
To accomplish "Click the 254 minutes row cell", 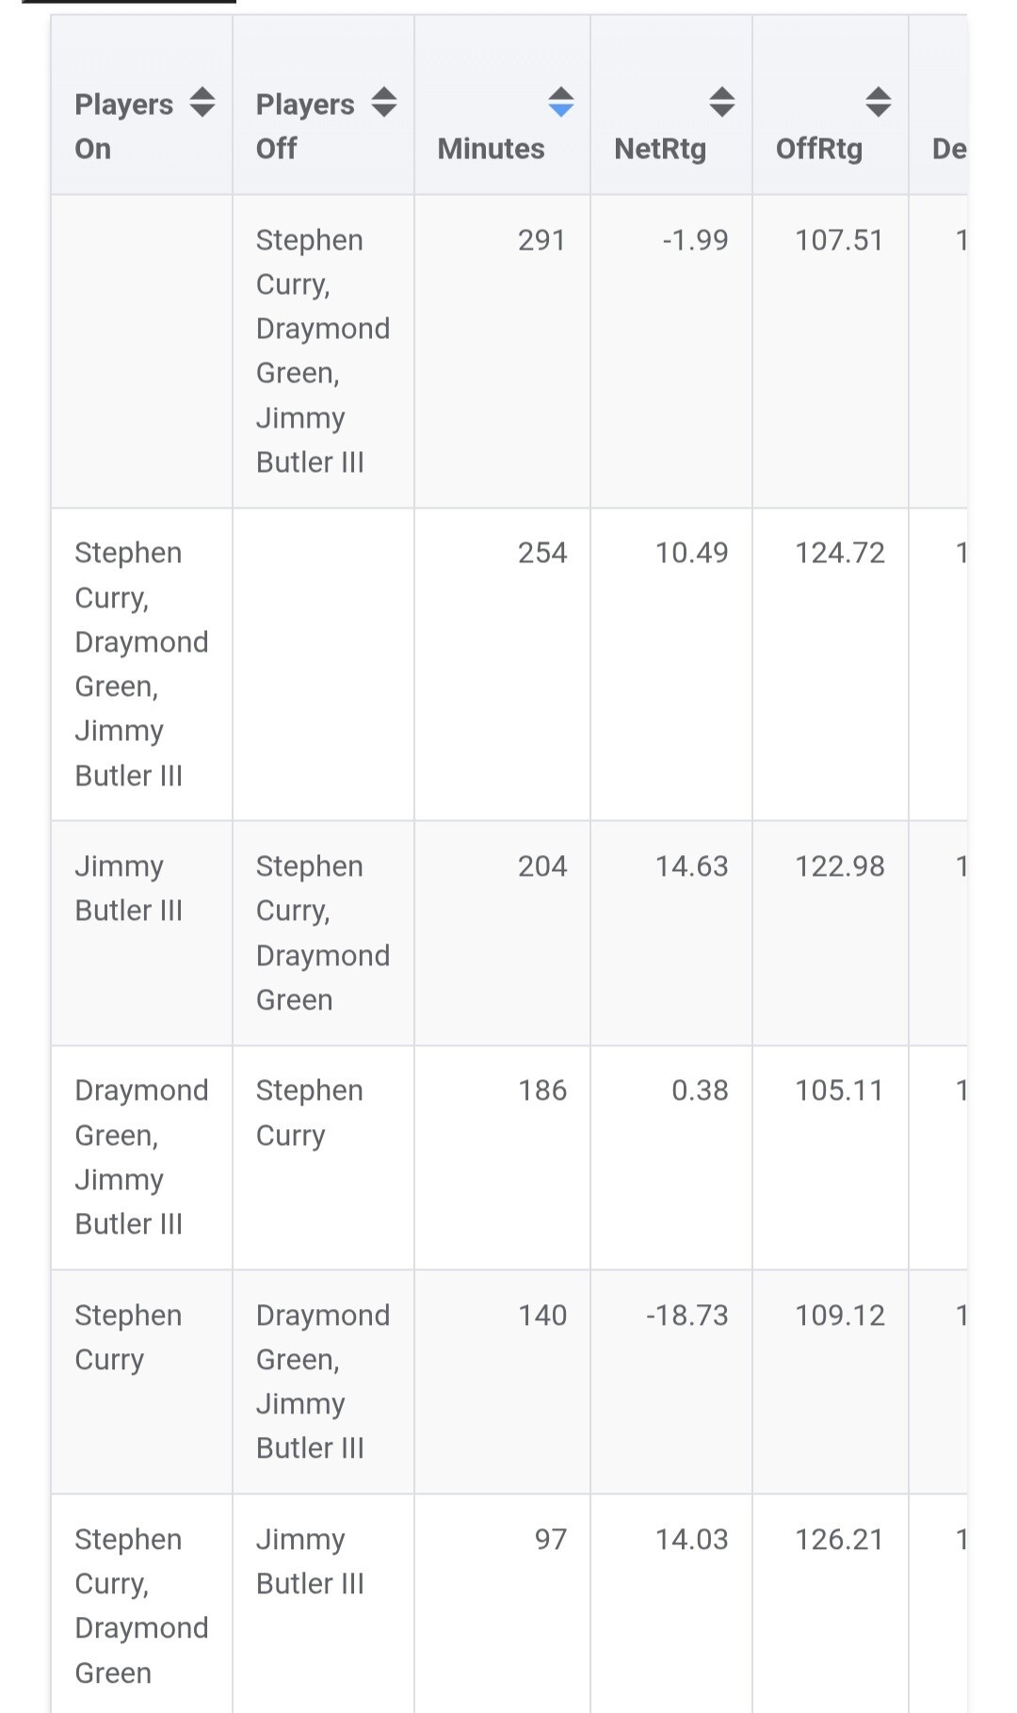I will (x=541, y=553).
